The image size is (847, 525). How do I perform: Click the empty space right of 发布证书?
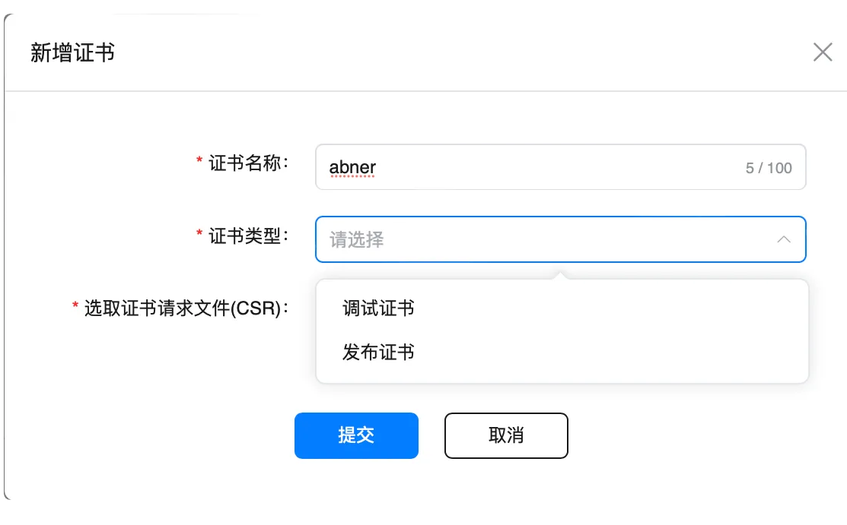click(609, 353)
